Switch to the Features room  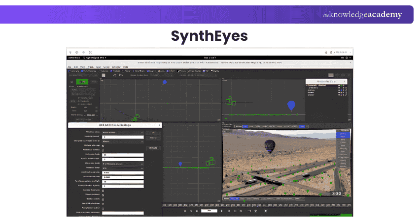pos(104,71)
